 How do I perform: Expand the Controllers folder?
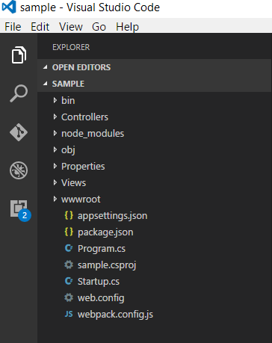tap(155, 117)
